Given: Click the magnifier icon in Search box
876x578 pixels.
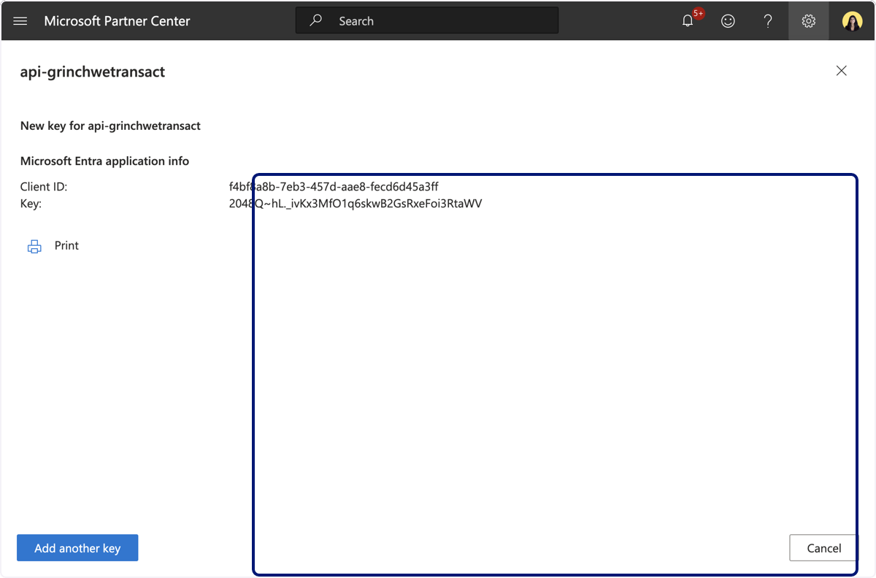Looking at the screenshot, I should click(316, 20).
